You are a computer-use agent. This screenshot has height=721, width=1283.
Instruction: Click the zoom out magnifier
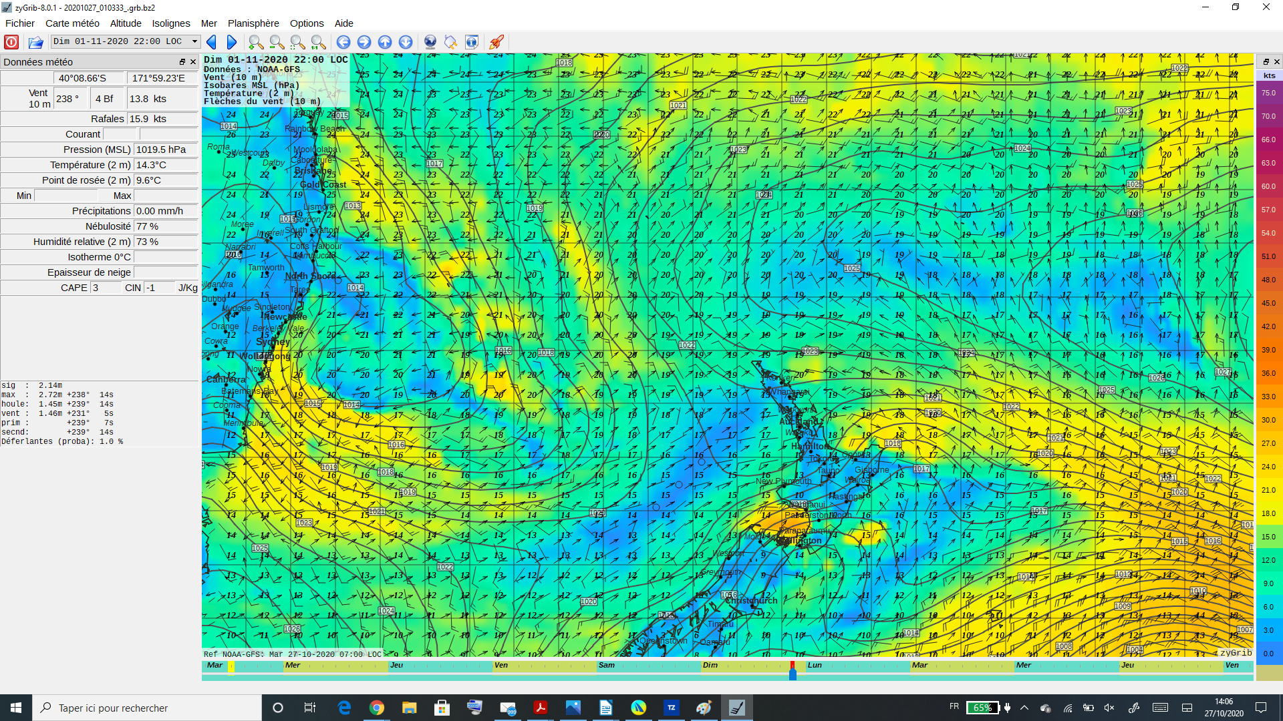point(277,42)
